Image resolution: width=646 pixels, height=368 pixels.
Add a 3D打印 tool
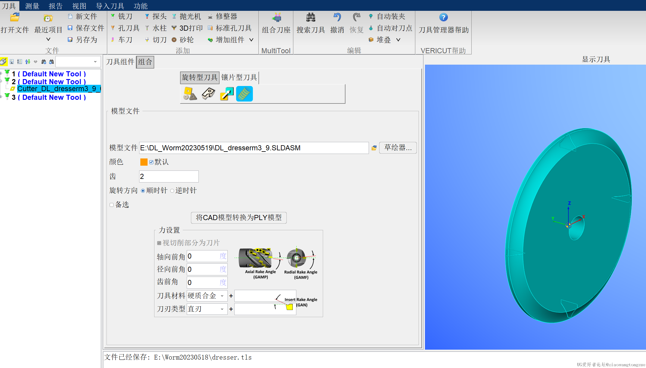tap(187, 28)
